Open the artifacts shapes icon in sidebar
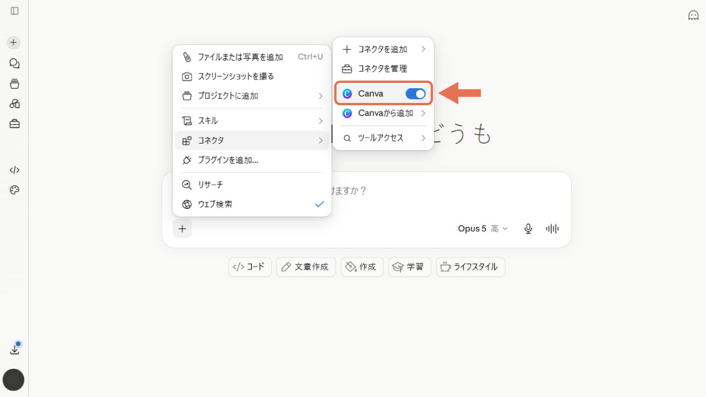706x397 pixels. [x=15, y=104]
